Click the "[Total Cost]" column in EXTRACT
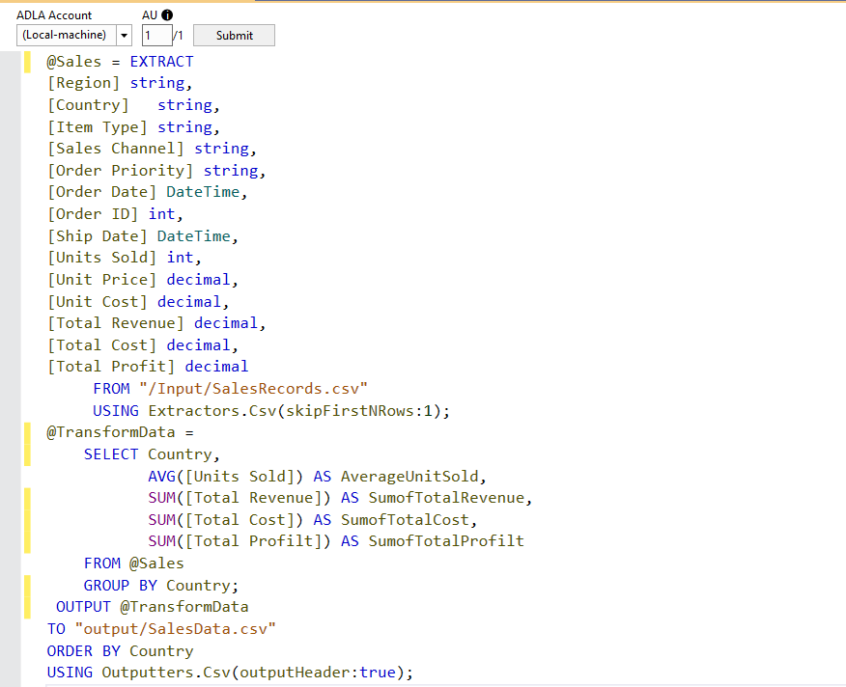 101,345
